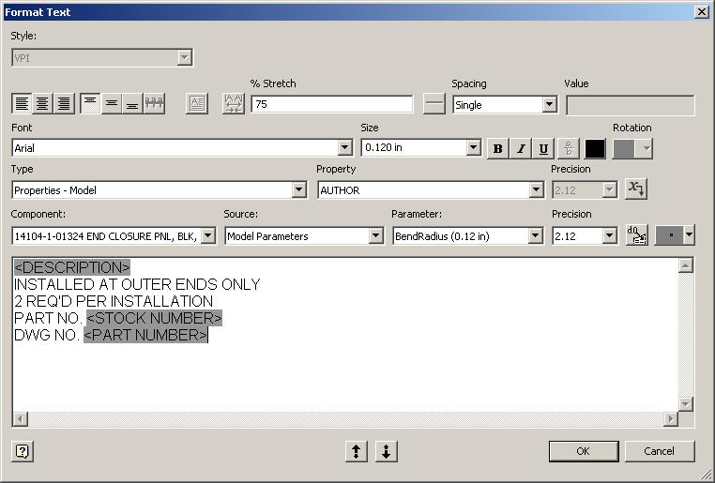Image resolution: width=715 pixels, height=483 pixels.
Task: Click the horizontal scrollbar left arrow
Action: (x=20, y=418)
